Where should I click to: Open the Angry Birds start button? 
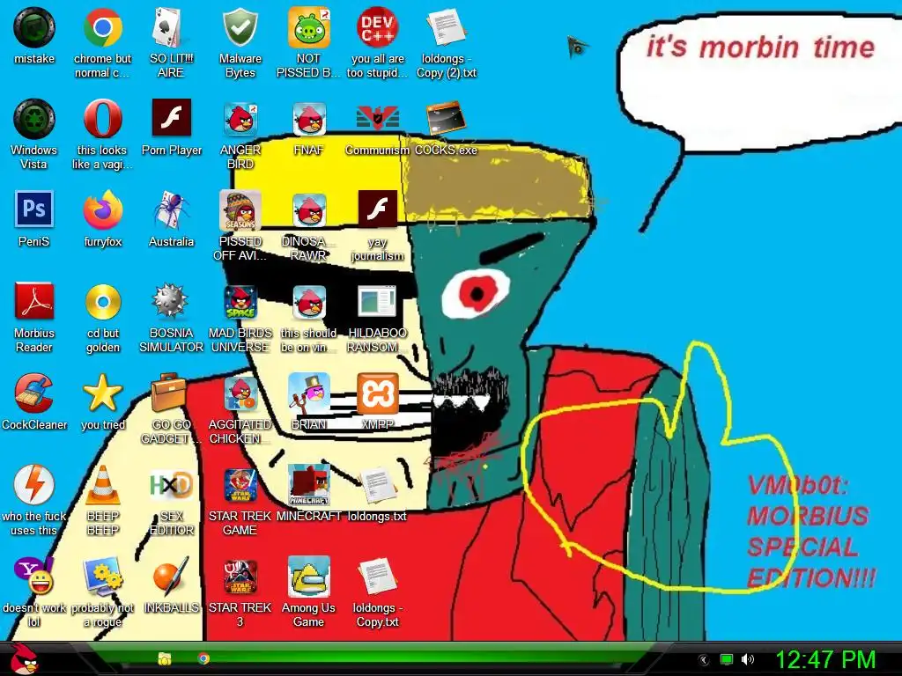pyautogui.click(x=23, y=658)
